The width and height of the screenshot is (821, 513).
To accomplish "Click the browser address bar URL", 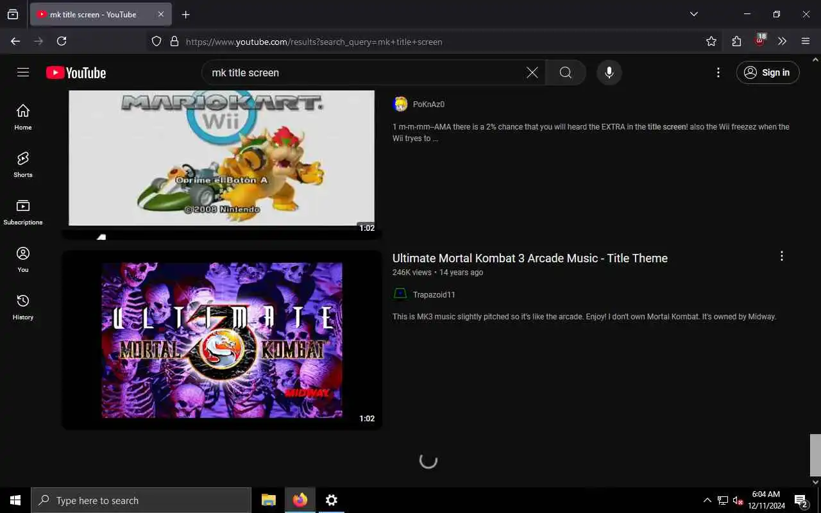I will point(314,42).
